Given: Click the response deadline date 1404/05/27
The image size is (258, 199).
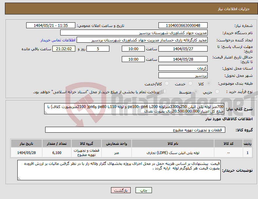Looking at the screenshot, I should pos(183,49).
